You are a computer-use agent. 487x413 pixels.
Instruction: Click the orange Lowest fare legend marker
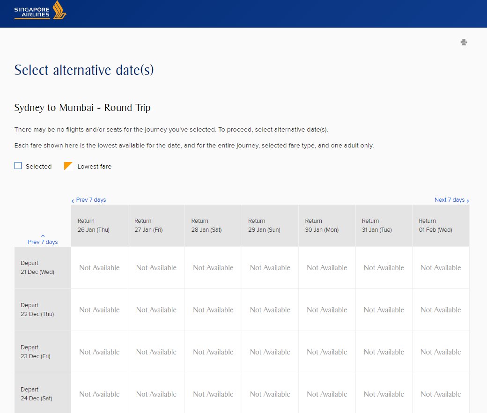pos(68,166)
